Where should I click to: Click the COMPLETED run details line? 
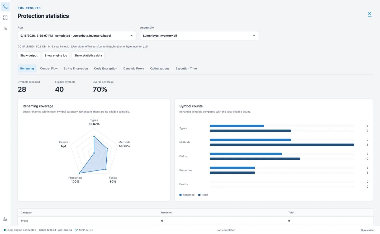(83, 47)
